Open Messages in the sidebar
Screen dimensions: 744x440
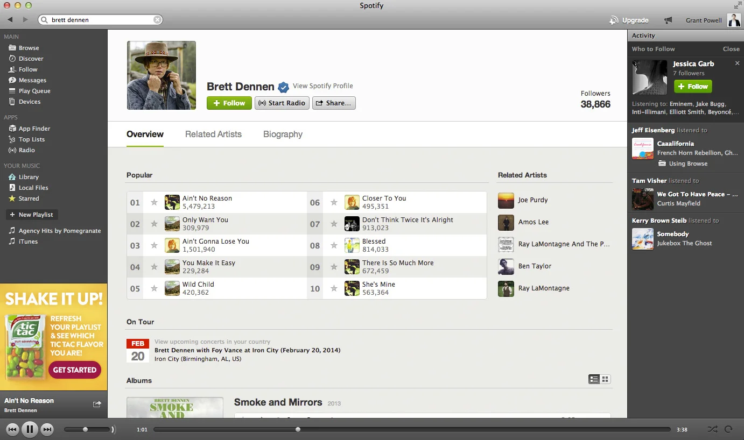click(32, 80)
